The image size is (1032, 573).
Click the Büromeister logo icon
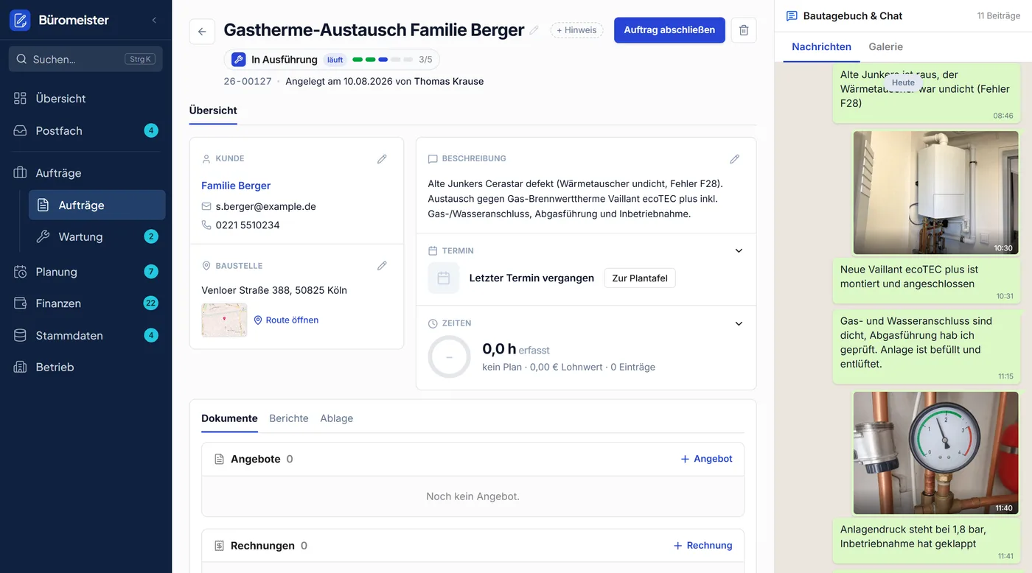(x=20, y=20)
